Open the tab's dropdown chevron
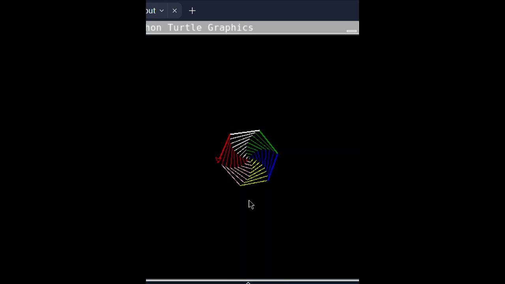 coord(161,11)
